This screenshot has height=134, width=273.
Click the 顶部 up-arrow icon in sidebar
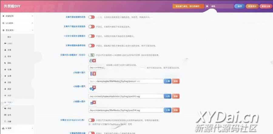[x=5, y=82]
